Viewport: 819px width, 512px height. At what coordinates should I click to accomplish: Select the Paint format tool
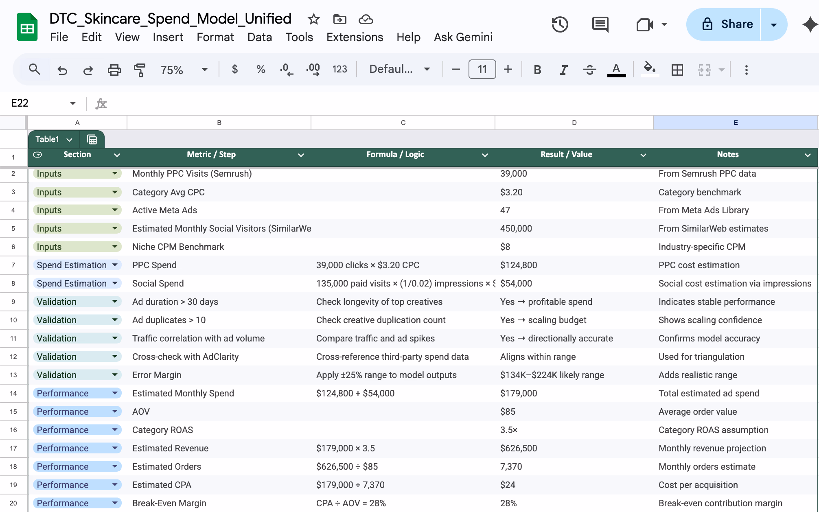coord(140,70)
